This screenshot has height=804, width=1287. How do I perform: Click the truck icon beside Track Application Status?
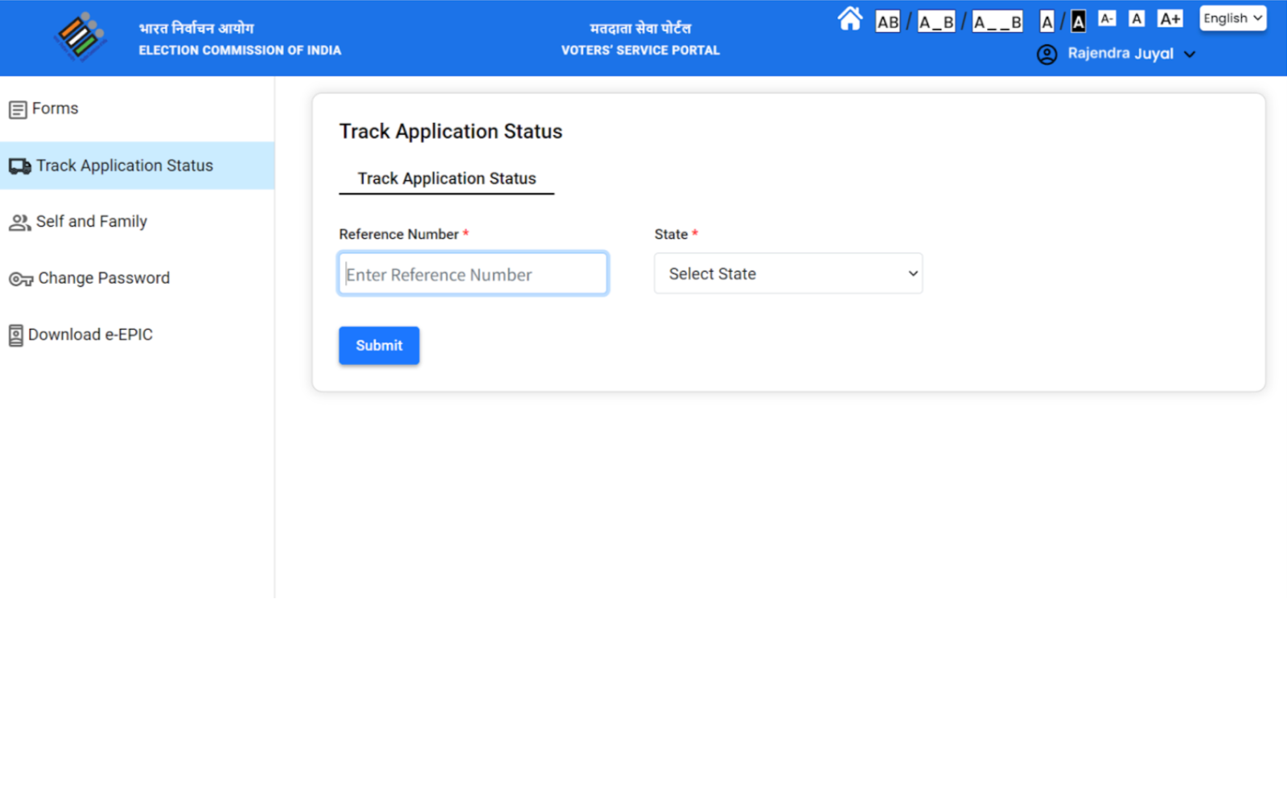click(x=19, y=166)
